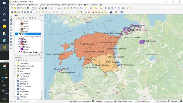Uncheck the NEst layer
The width and height of the screenshot is (183, 103).
click(x=19, y=44)
